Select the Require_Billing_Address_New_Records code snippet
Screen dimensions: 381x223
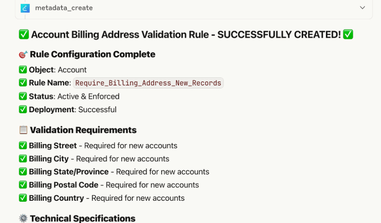tap(148, 83)
